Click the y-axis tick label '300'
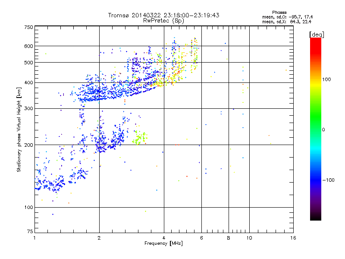 tap(28, 109)
